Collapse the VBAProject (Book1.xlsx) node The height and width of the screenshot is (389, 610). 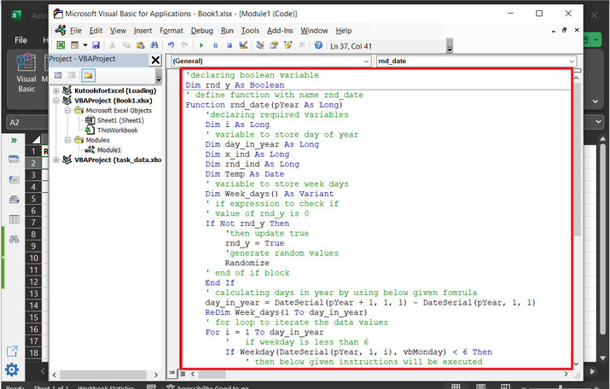coord(56,101)
